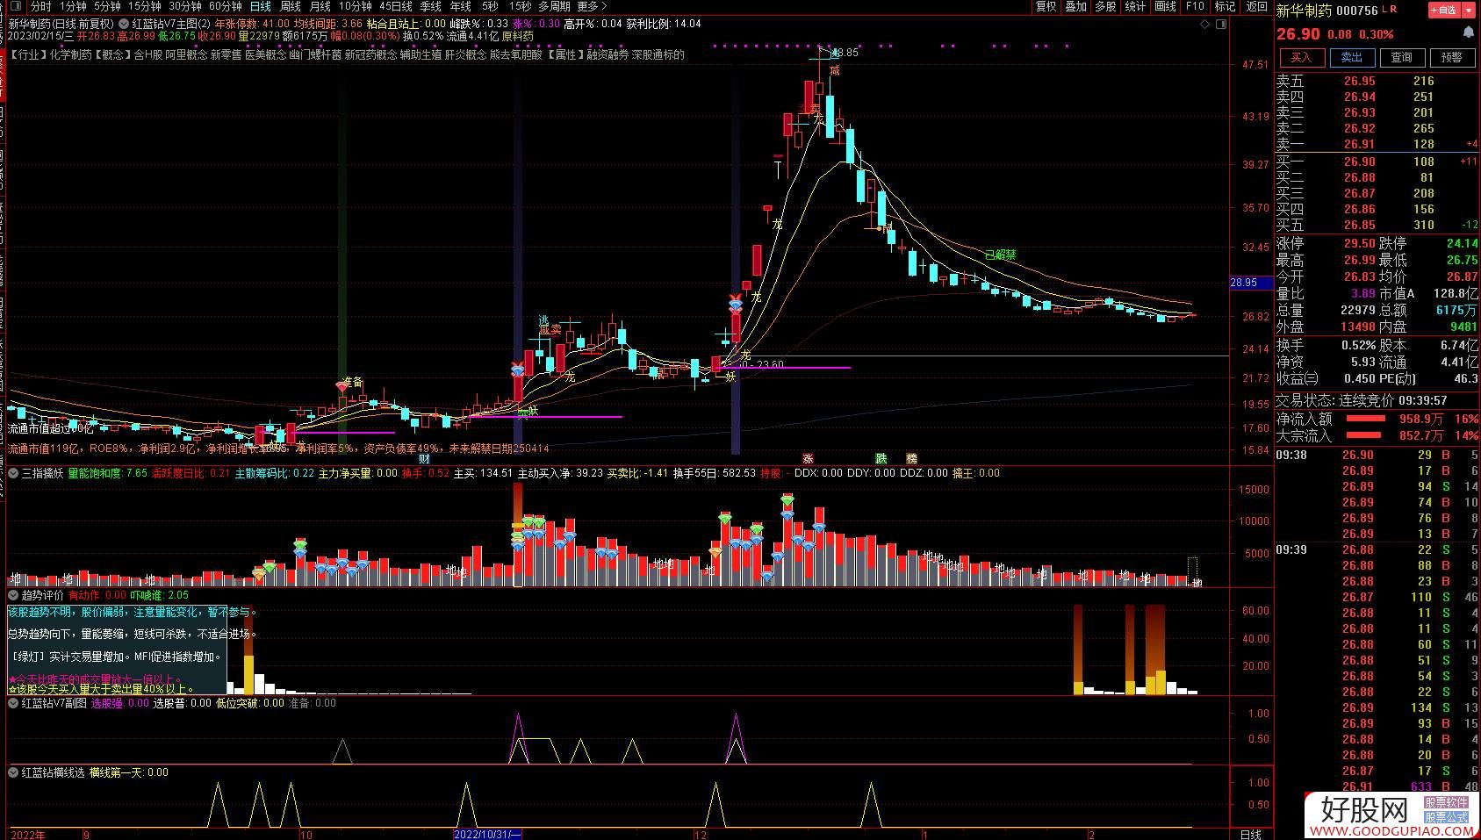Add stock with the +自选 button
This screenshot has height=840, width=1481.
[1445, 10]
